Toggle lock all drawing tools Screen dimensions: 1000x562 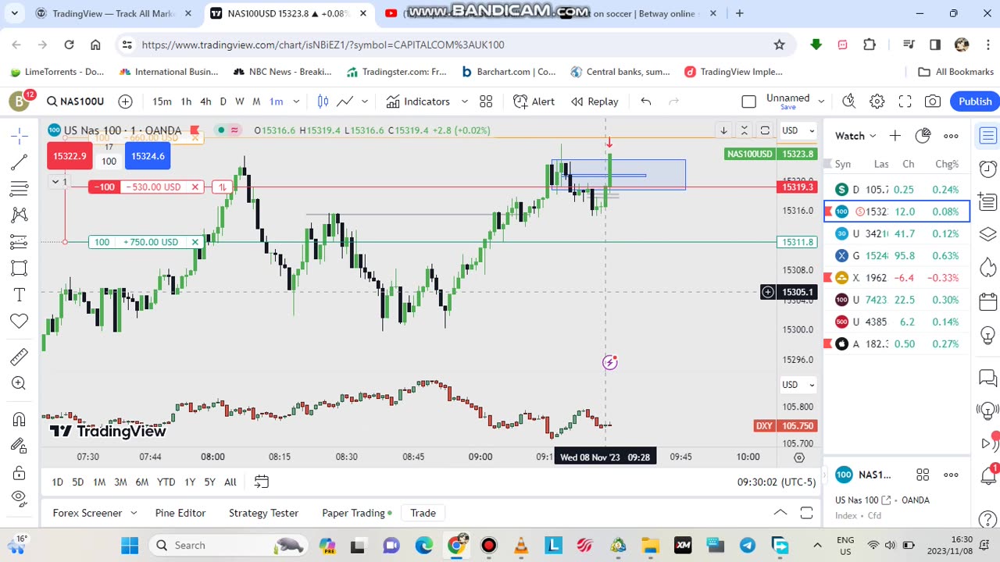tap(20, 472)
